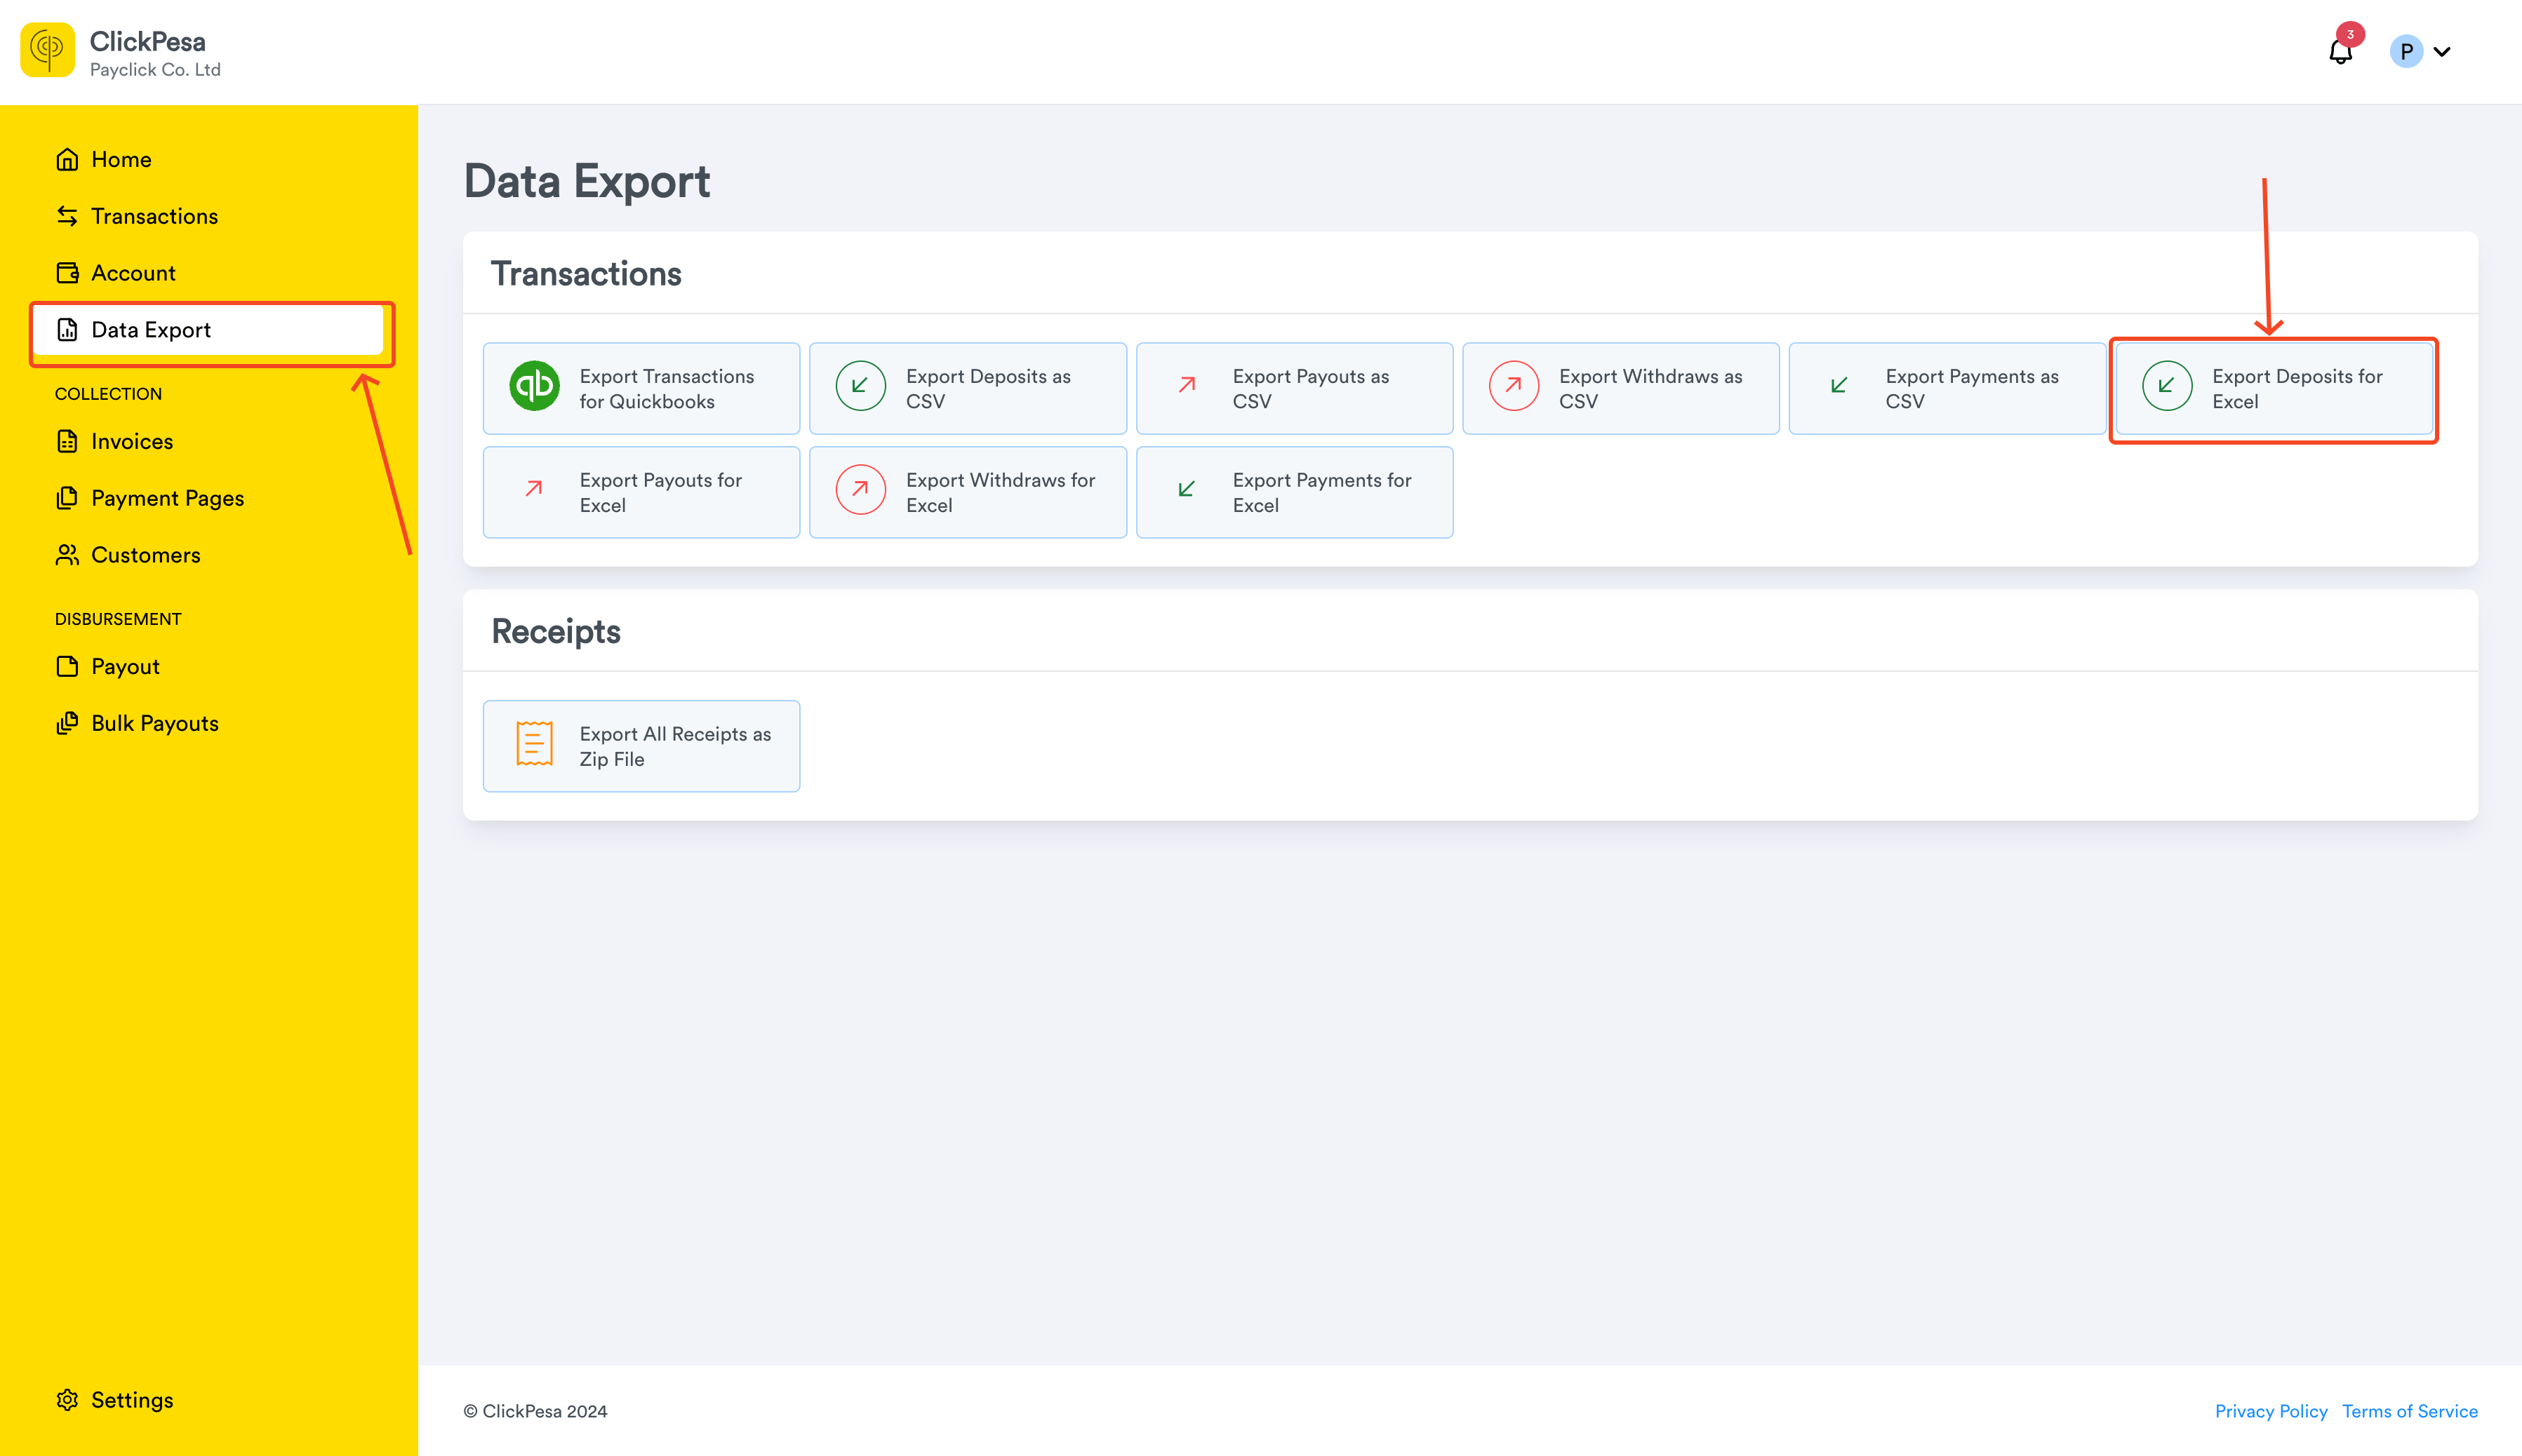Click the Invoices document icon
The width and height of the screenshot is (2522, 1456).
tap(67, 441)
